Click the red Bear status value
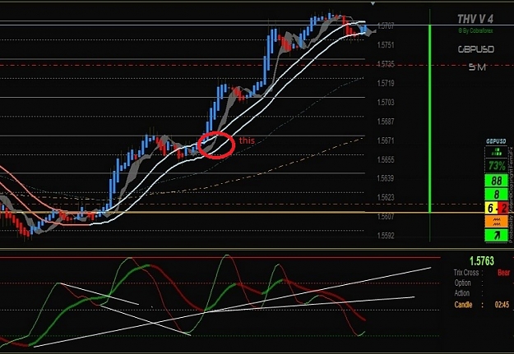 [x=504, y=273]
